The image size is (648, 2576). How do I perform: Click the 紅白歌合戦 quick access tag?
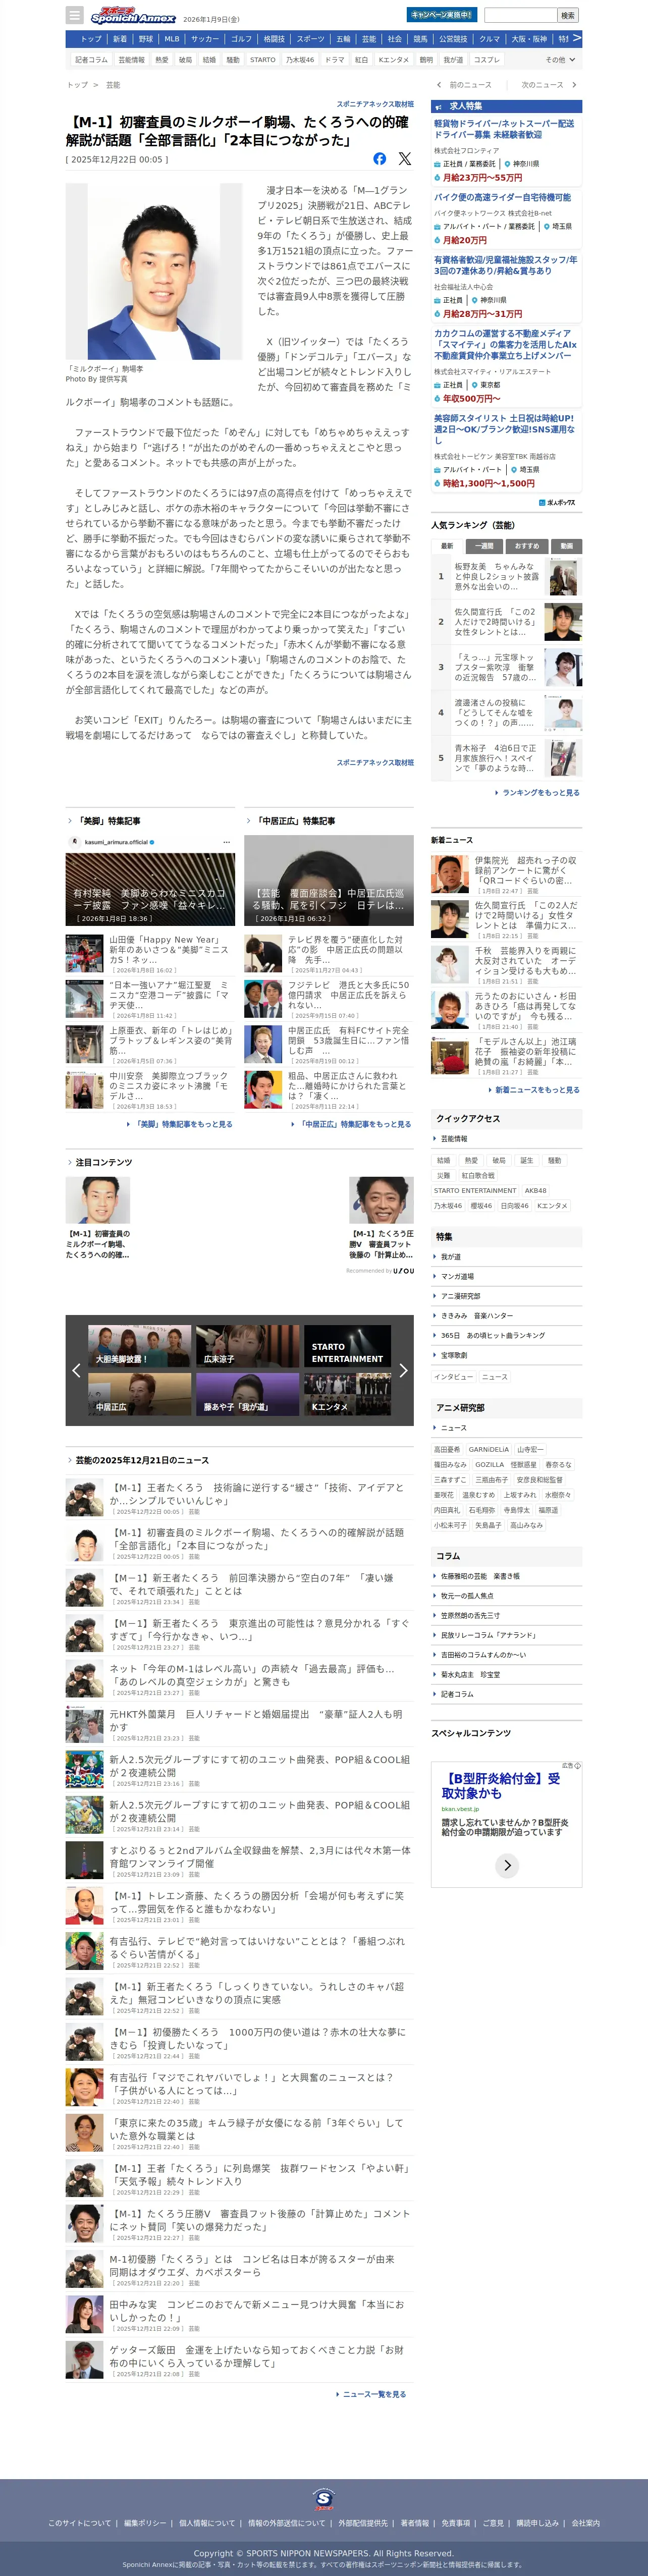pos(478,1176)
